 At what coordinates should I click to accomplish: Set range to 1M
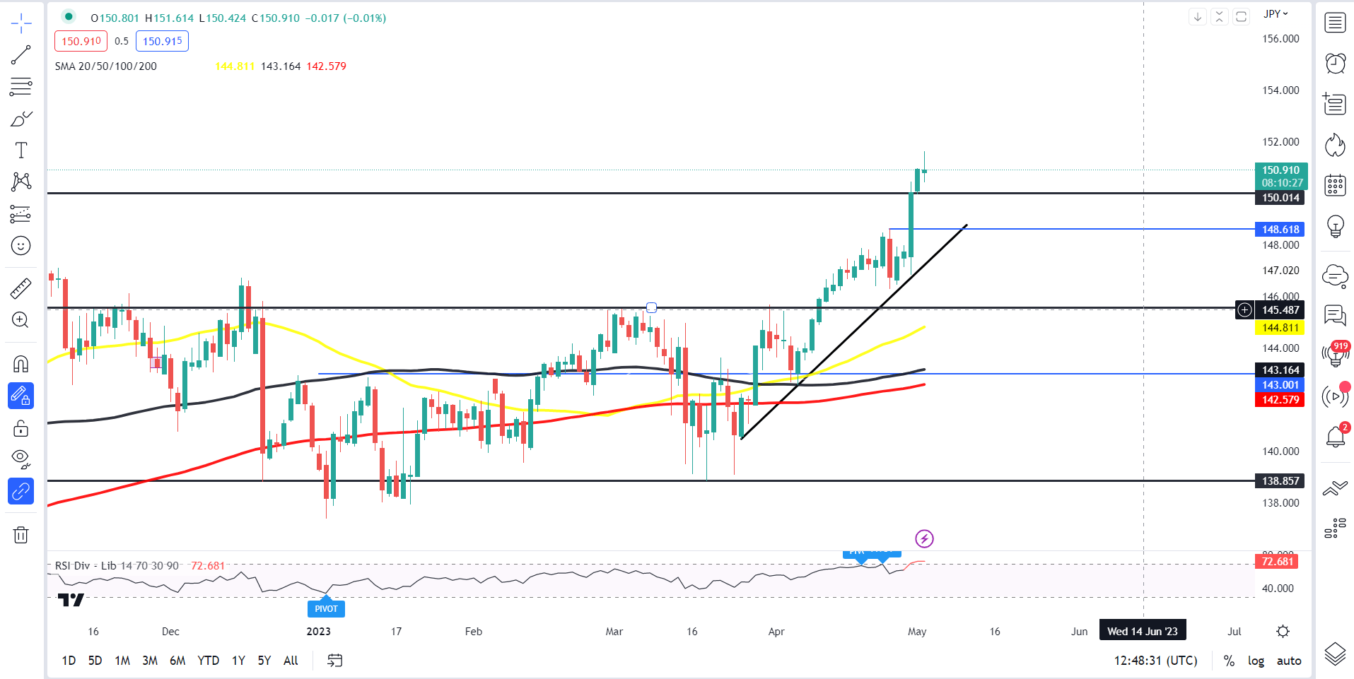(122, 661)
